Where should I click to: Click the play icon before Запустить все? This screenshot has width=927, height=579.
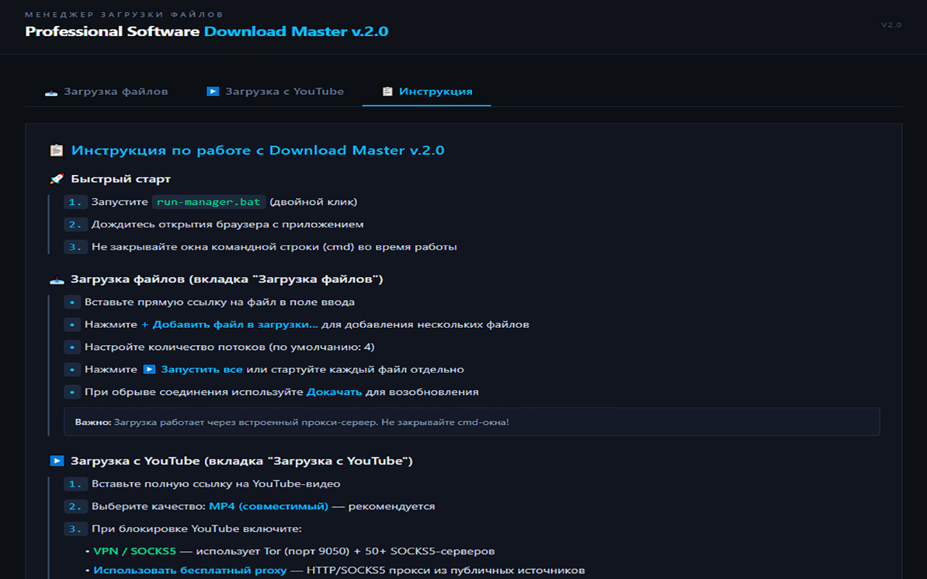point(148,369)
